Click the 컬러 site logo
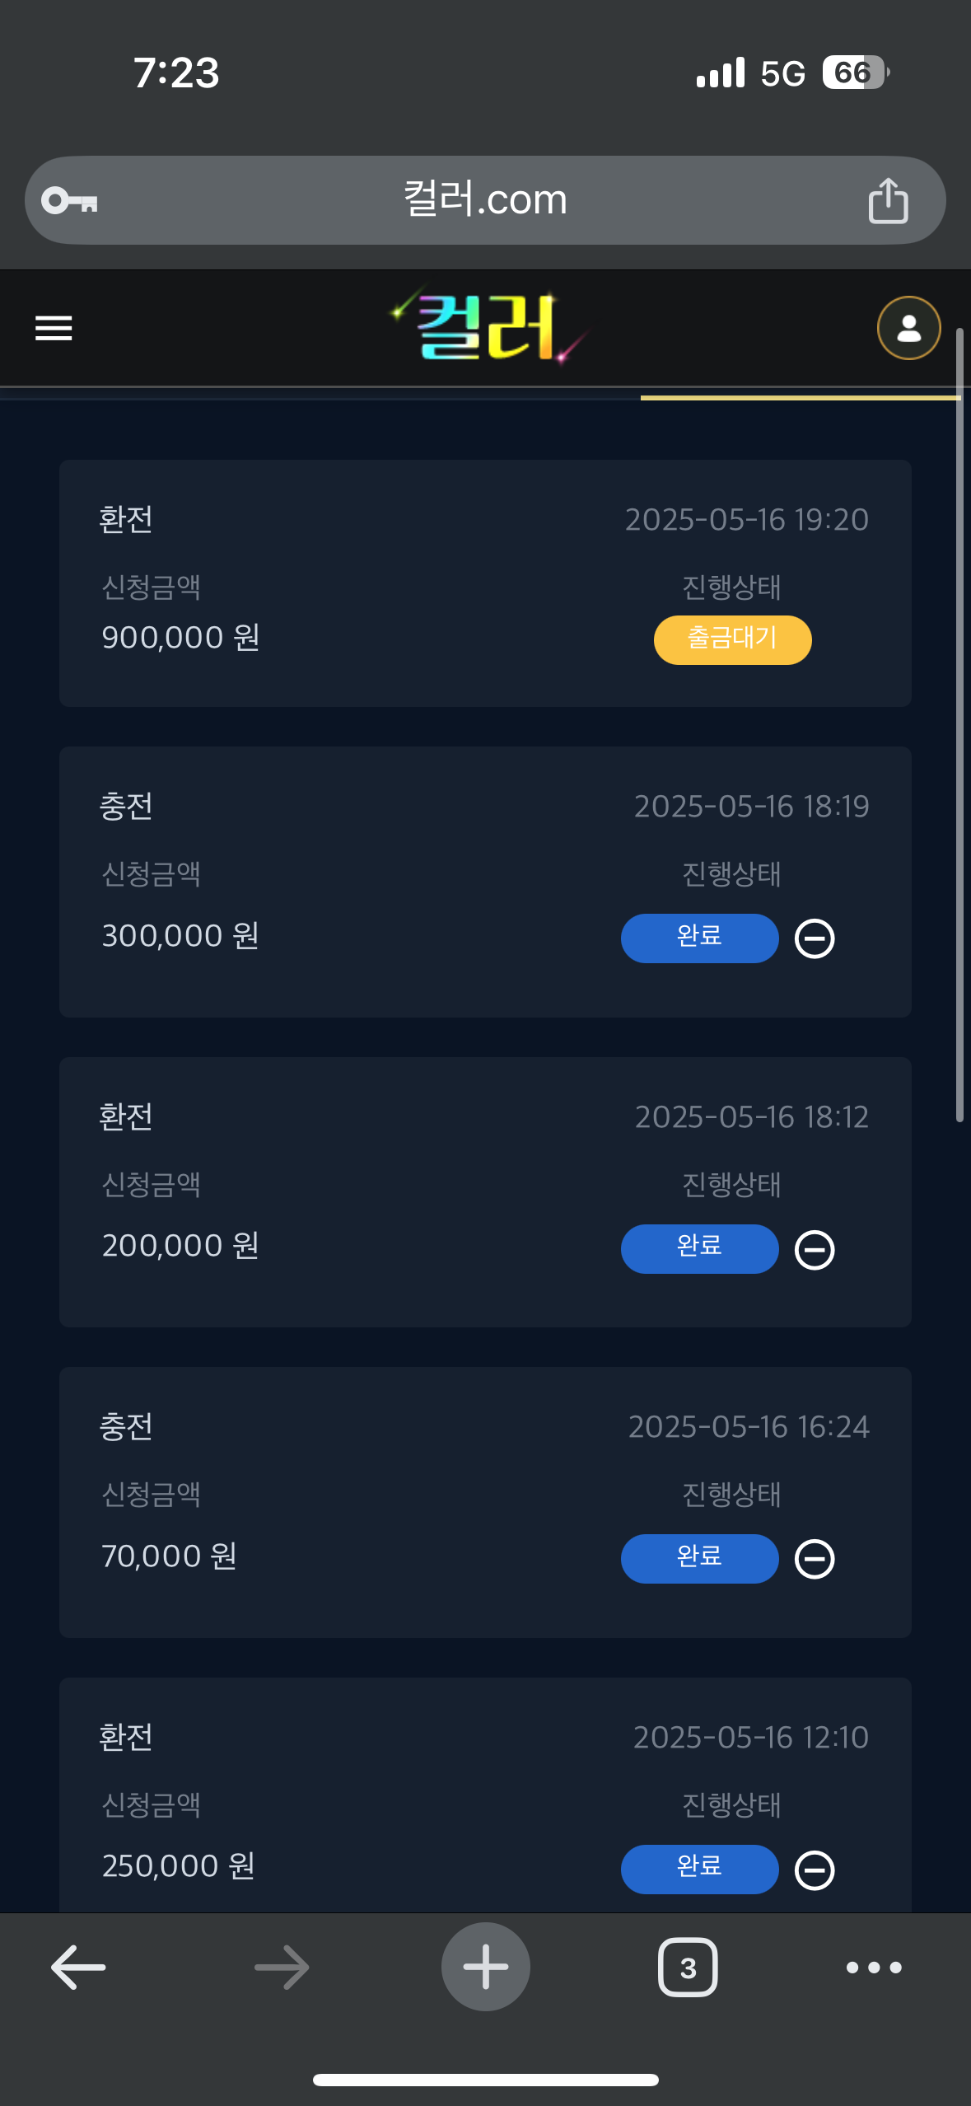Viewport: 971px width, 2106px height. pyautogui.click(x=488, y=327)
